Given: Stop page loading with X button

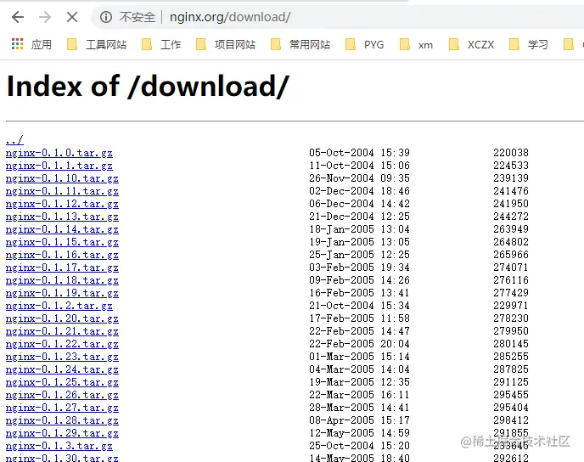Looking at the screenshot, I should coord(72,17).
